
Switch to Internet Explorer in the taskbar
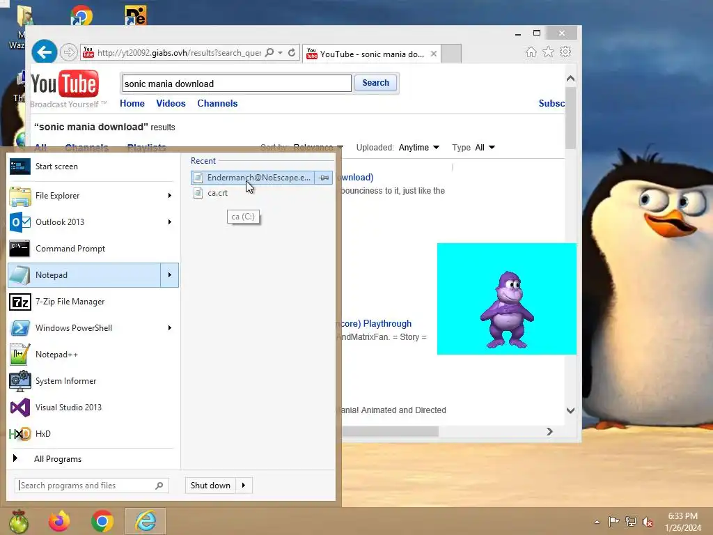tap(146, 521)
